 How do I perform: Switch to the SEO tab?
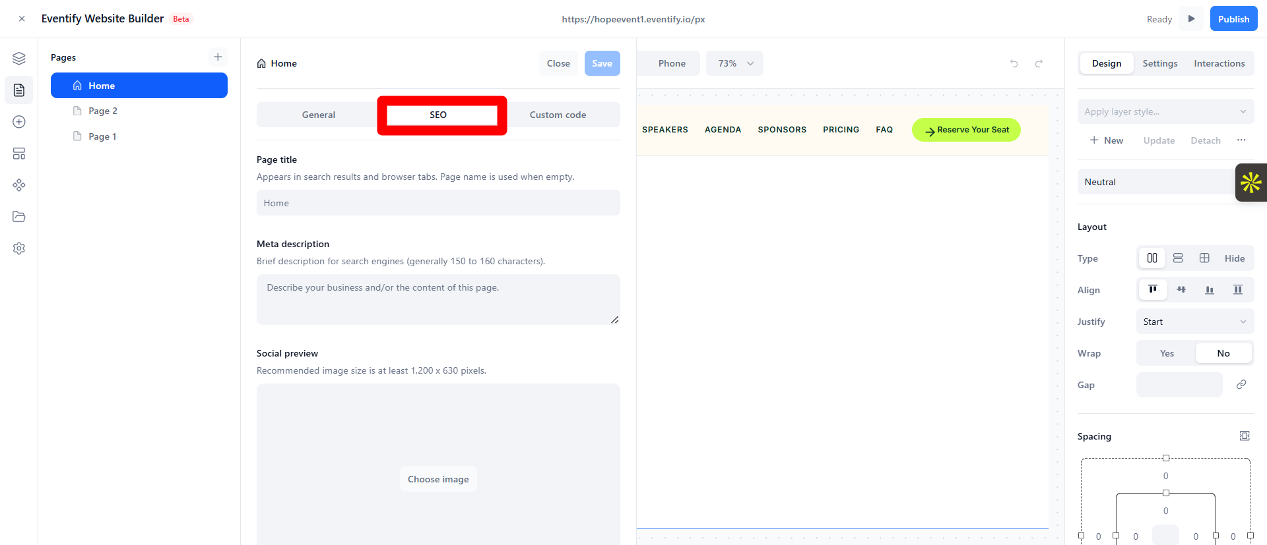pyautogui.click(x=438, y=115)
